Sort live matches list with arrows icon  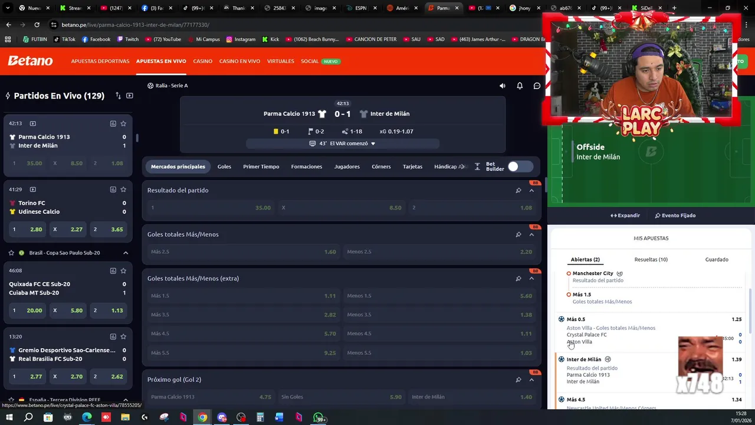click(118, 96)
